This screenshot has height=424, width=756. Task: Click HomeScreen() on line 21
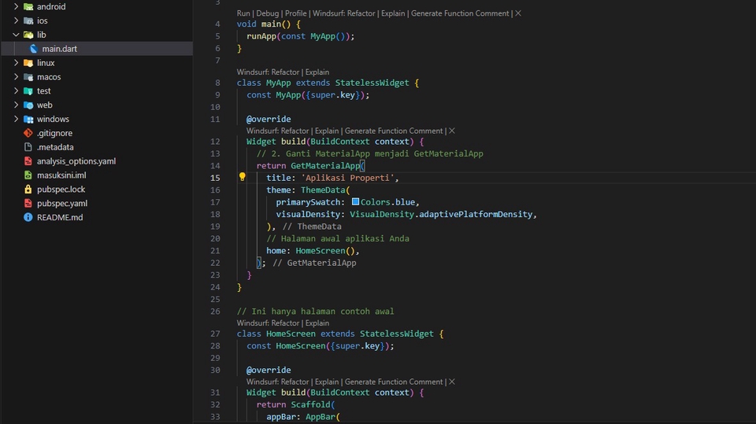325,250
